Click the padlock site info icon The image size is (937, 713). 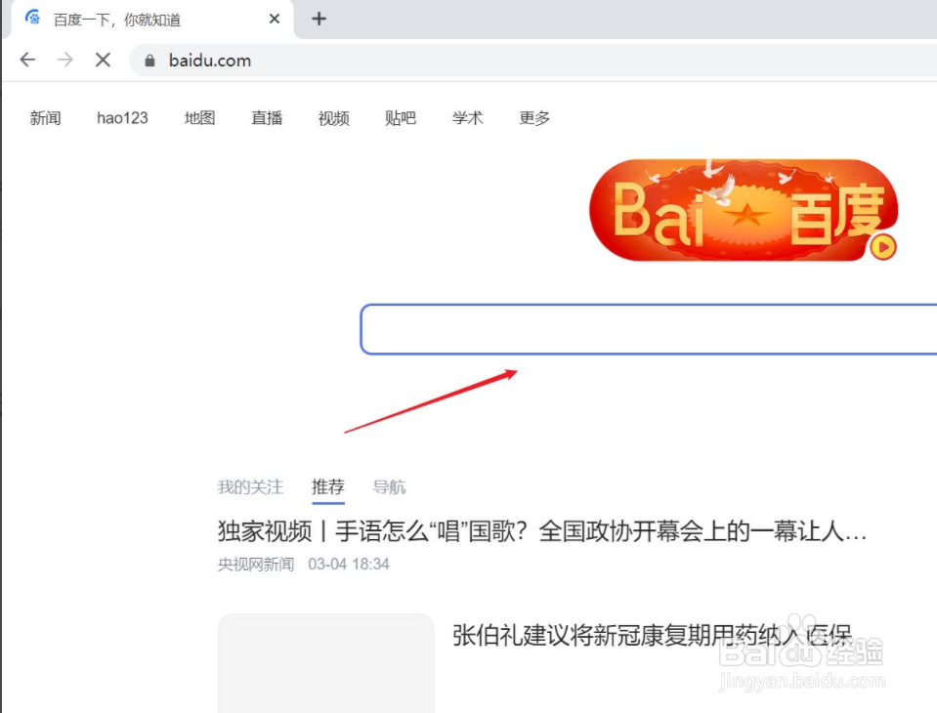[x=150, y=61]
